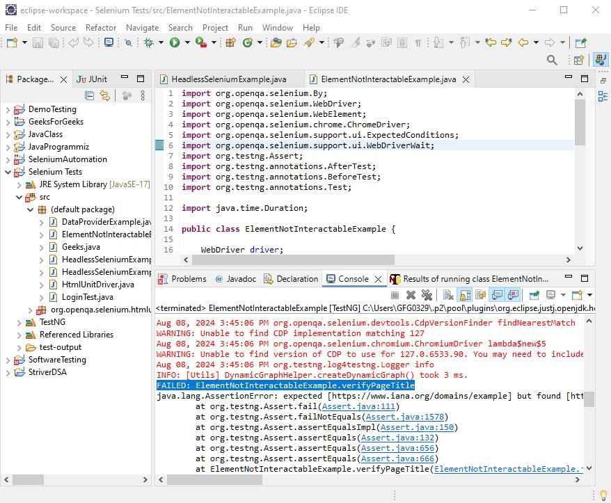Click the Run button in the toolbar
This screenshot has height=503, width=611.
tap(175, 42)
